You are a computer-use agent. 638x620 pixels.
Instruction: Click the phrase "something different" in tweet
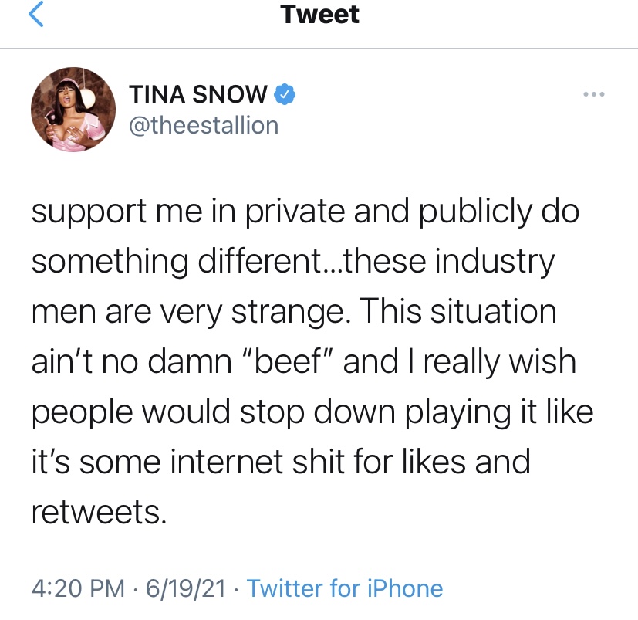(x=177, y=263)
